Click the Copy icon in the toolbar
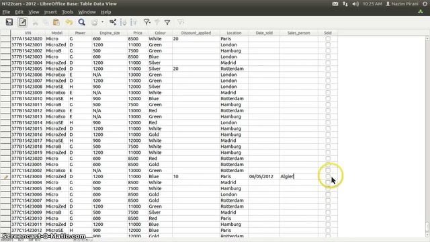Viewport: 430px width, 242px height. tap(46, 22)
